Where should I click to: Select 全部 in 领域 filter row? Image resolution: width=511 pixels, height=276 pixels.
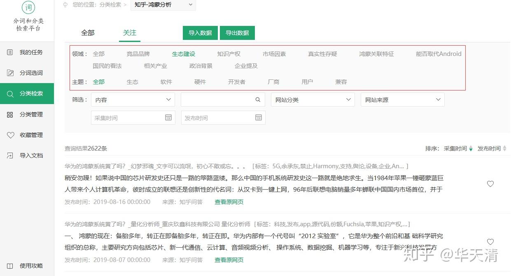click(x=99, y=54)
